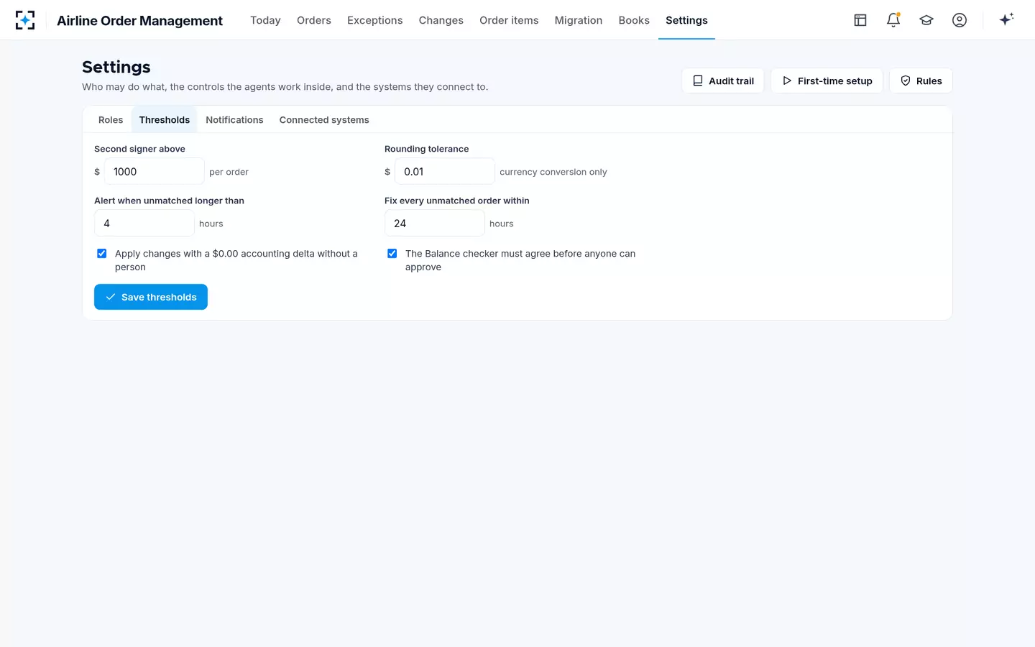
Task: Open the user account icon
Action: coord(960,20)
